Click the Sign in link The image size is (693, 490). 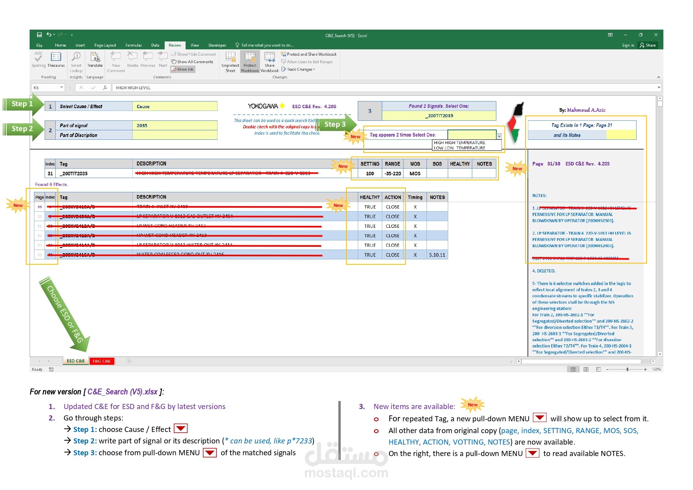click(627, 45)
